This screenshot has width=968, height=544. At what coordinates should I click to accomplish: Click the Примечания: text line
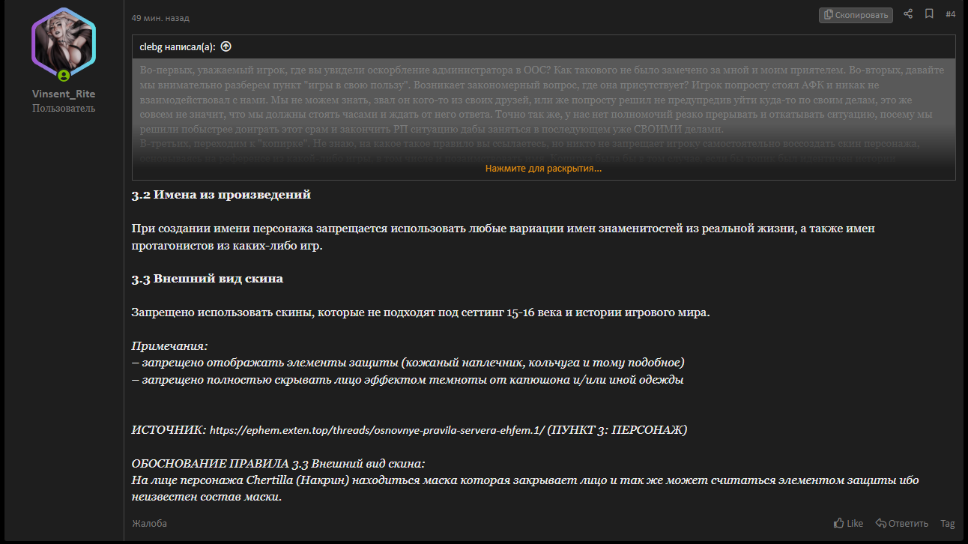(x=169, y=346)
